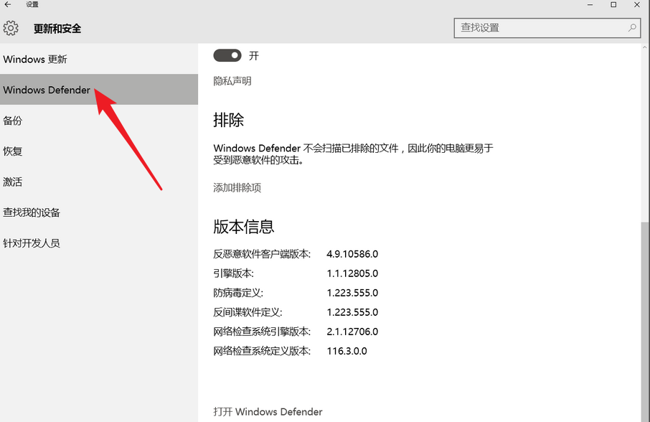Select Windows Defender in sidebar
Screen dimensions: 650x422
click(99, 90)
